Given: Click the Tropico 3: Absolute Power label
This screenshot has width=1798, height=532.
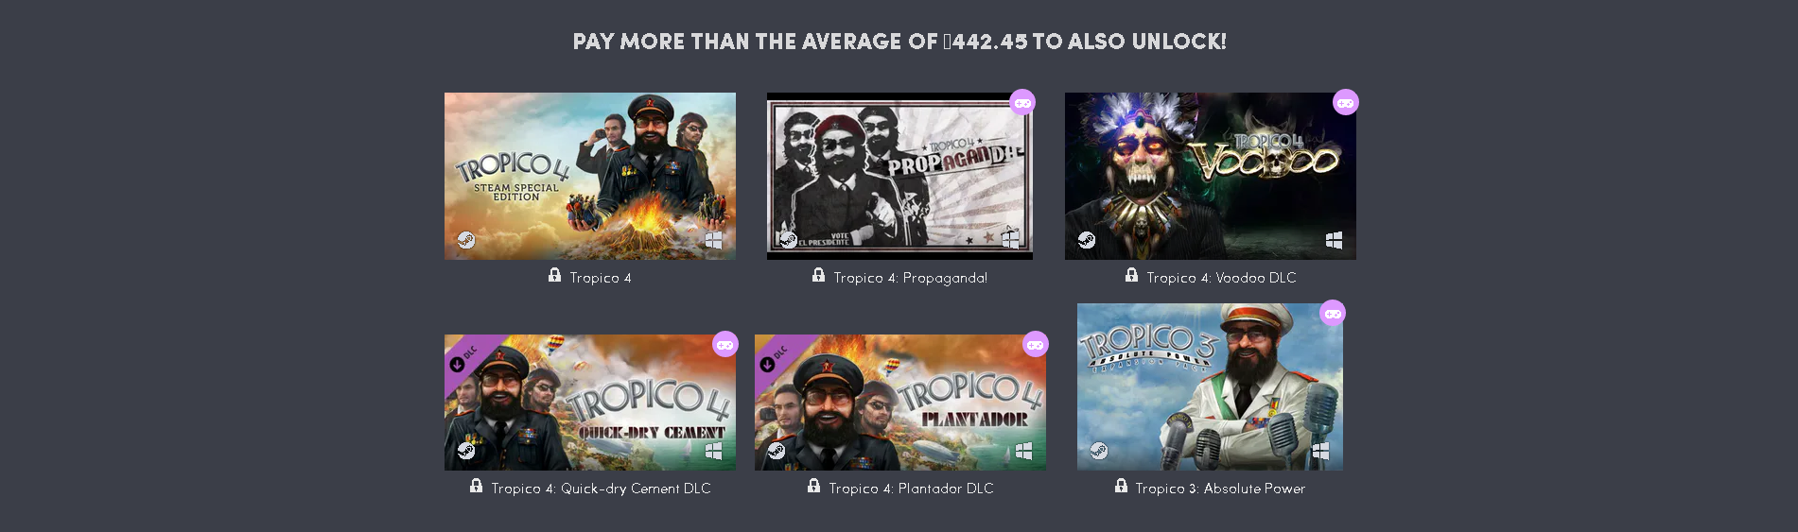Looking at the screenshot, I should click(x=1220, y=489).
